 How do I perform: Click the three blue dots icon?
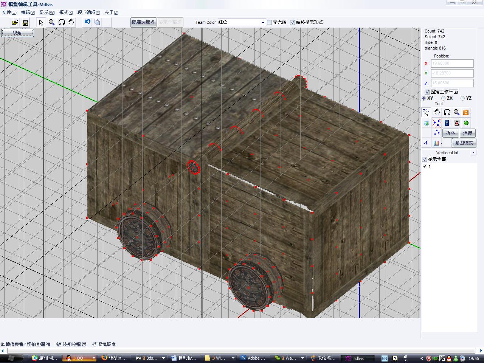click(x=437, y=132)
